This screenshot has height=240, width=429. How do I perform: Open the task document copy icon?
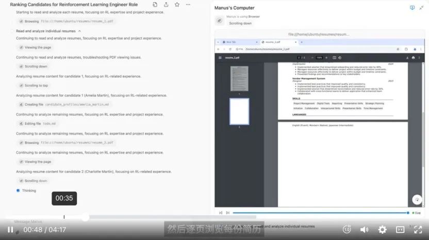tap(154, 4)
